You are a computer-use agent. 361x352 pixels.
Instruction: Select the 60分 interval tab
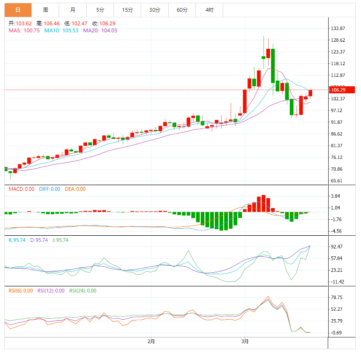tap(182, 10)
